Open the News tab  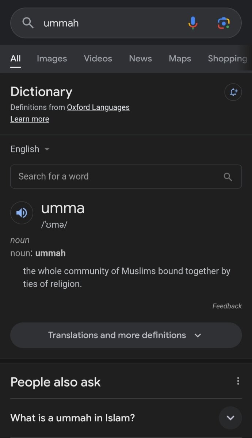(140, 58)
